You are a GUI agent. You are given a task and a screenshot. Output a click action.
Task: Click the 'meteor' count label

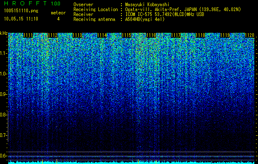click(58, 13)
